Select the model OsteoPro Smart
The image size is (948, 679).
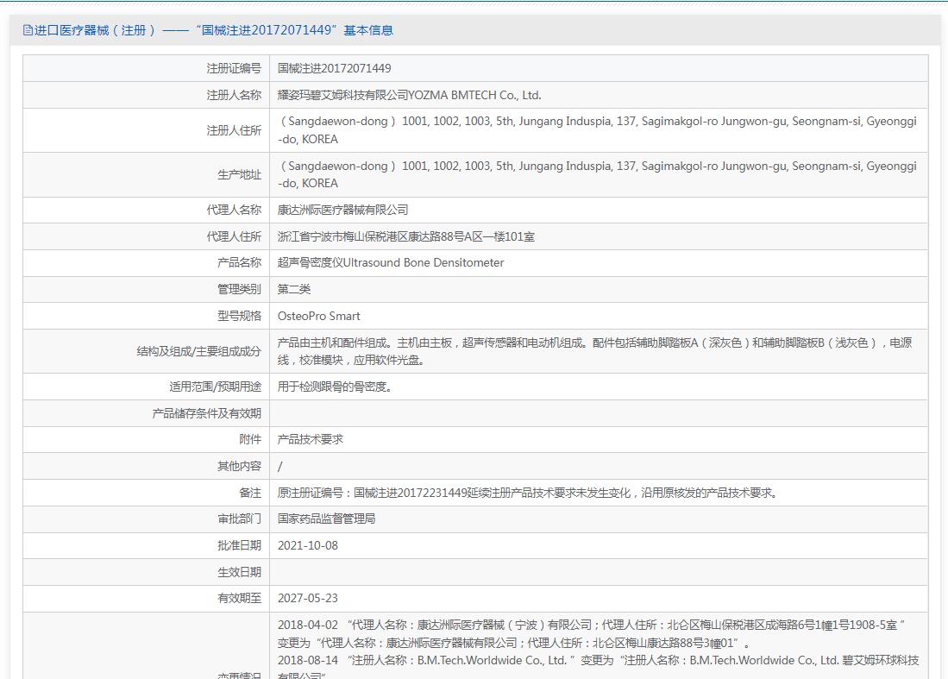point(318,317)
